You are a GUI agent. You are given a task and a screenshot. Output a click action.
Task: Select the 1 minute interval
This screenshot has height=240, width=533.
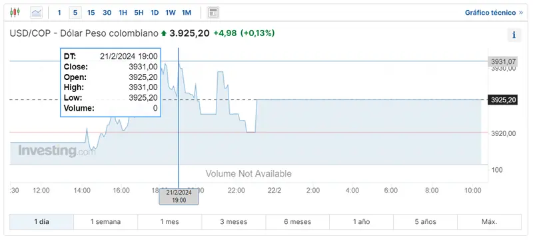[x=59, y=13]
